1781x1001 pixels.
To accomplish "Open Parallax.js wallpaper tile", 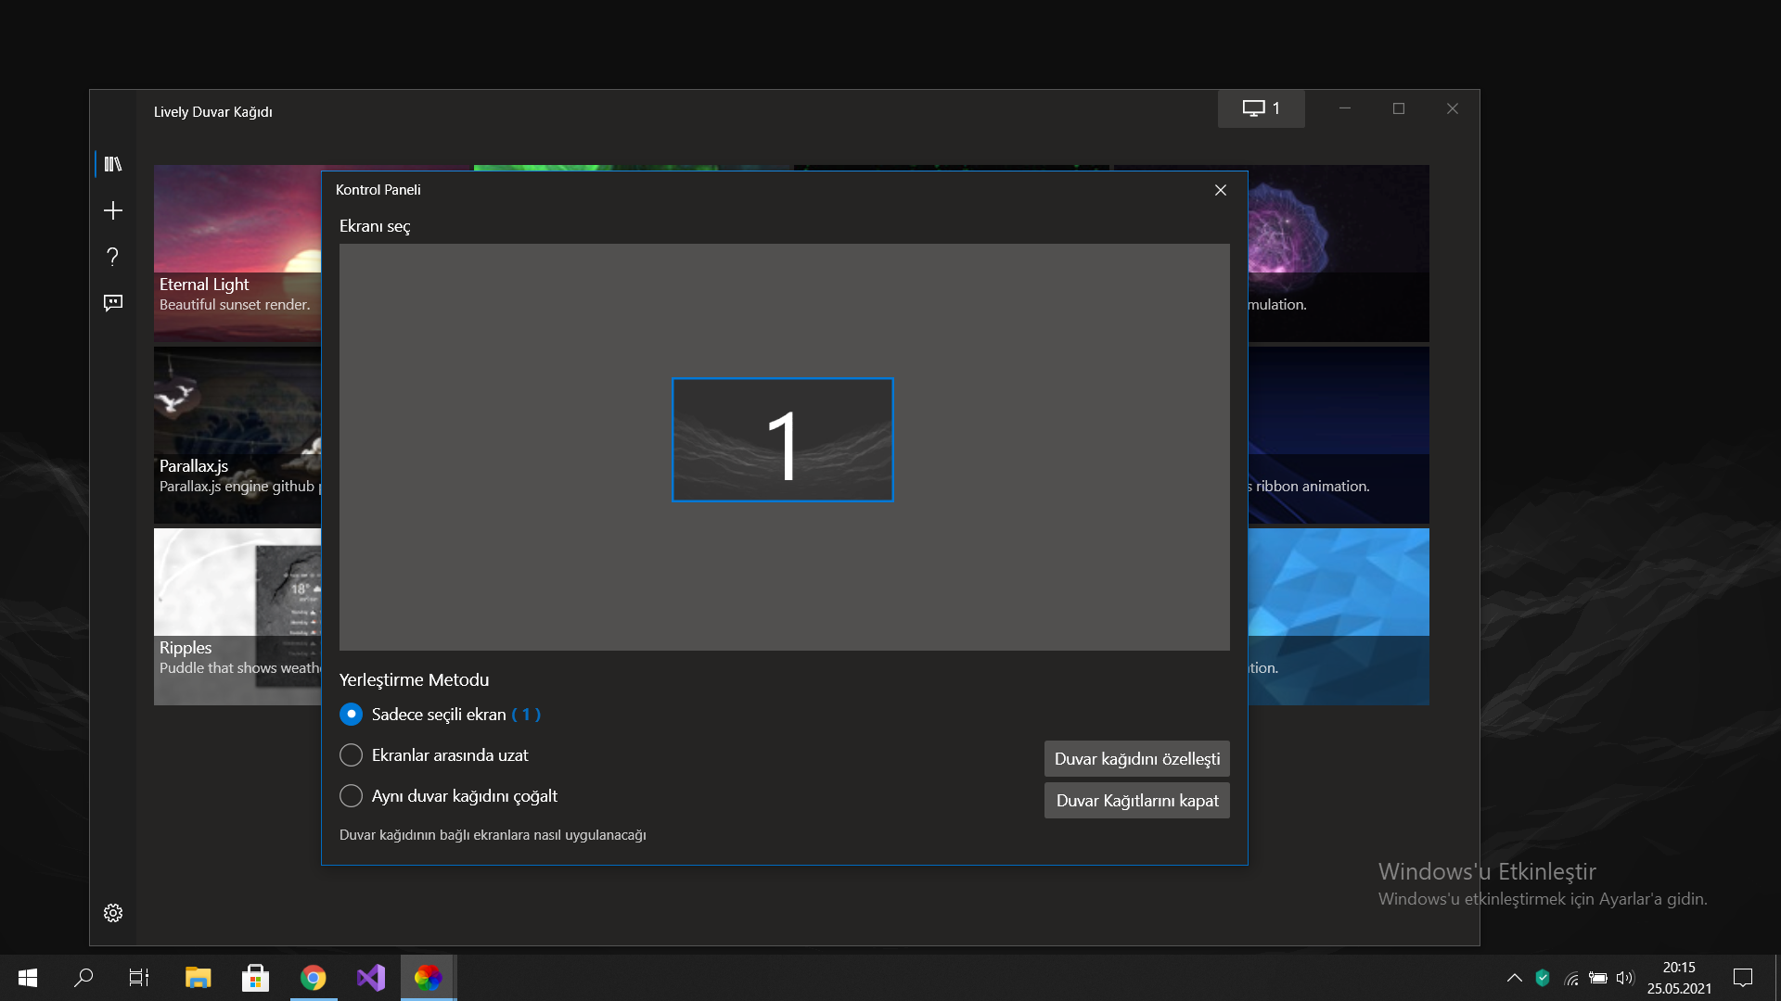I will tap(237, 434).
